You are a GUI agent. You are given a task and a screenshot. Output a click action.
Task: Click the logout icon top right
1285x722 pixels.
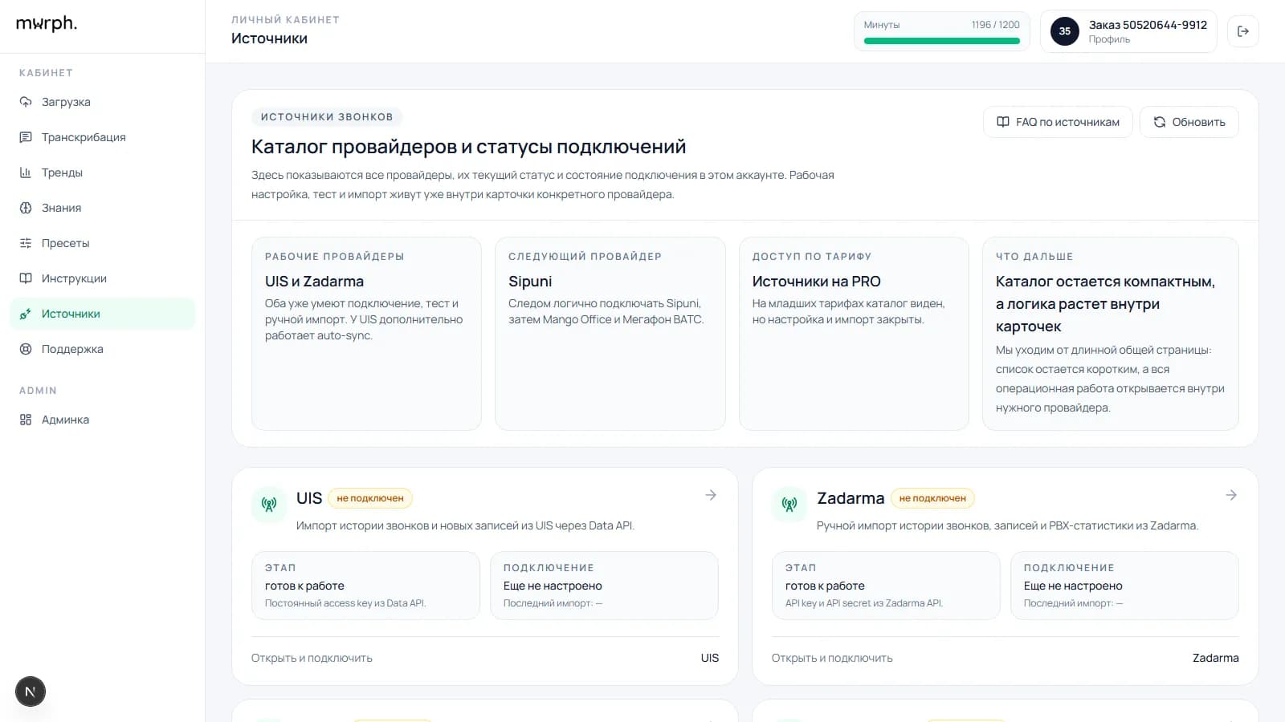pos(1243,31)
